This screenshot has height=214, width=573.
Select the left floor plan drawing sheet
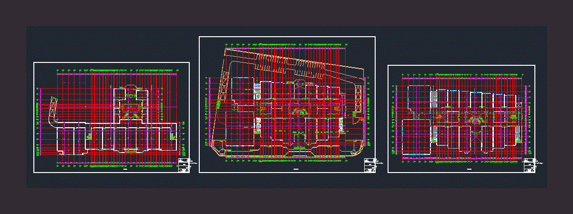click(111, 117)
